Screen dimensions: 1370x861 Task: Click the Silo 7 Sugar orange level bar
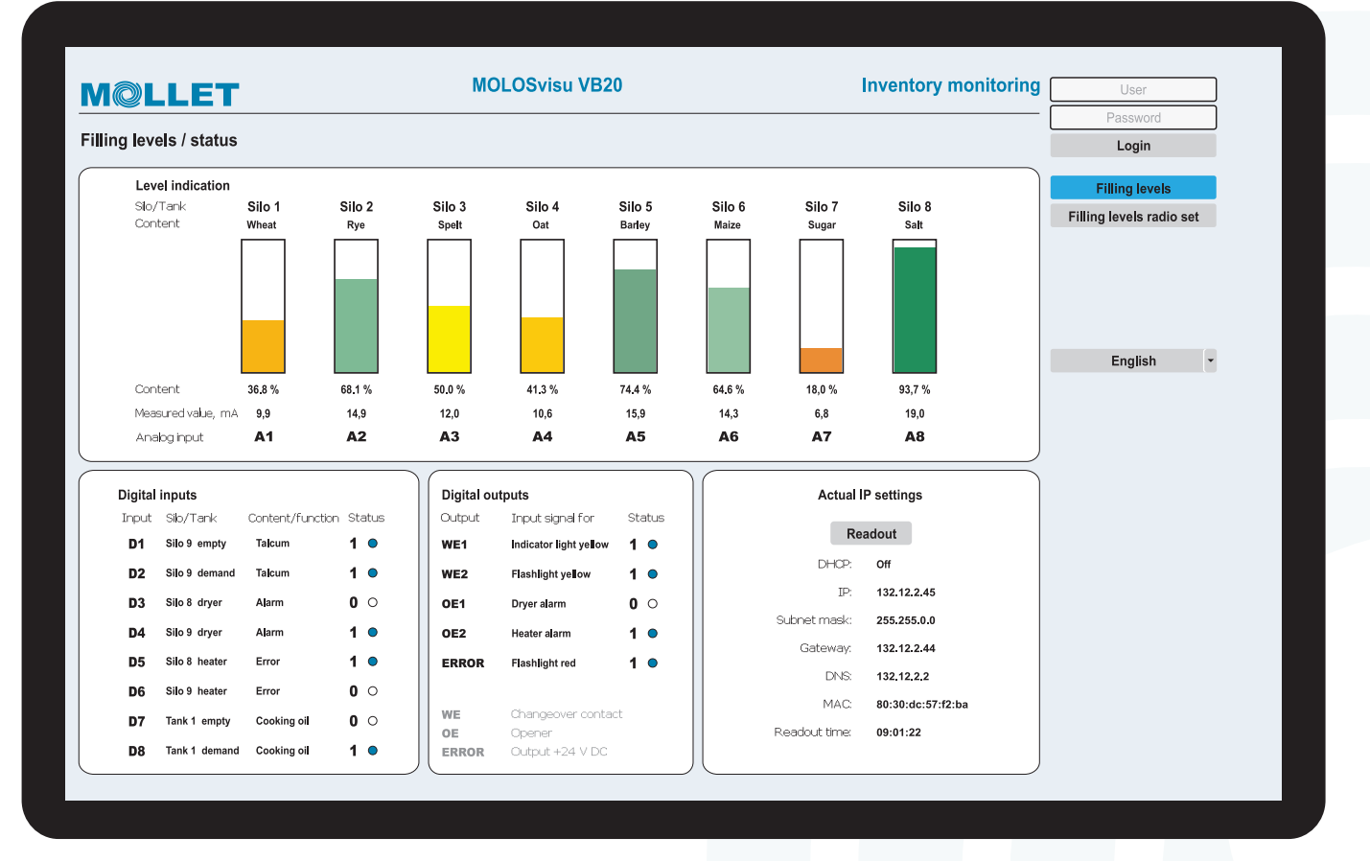[821, 360]
